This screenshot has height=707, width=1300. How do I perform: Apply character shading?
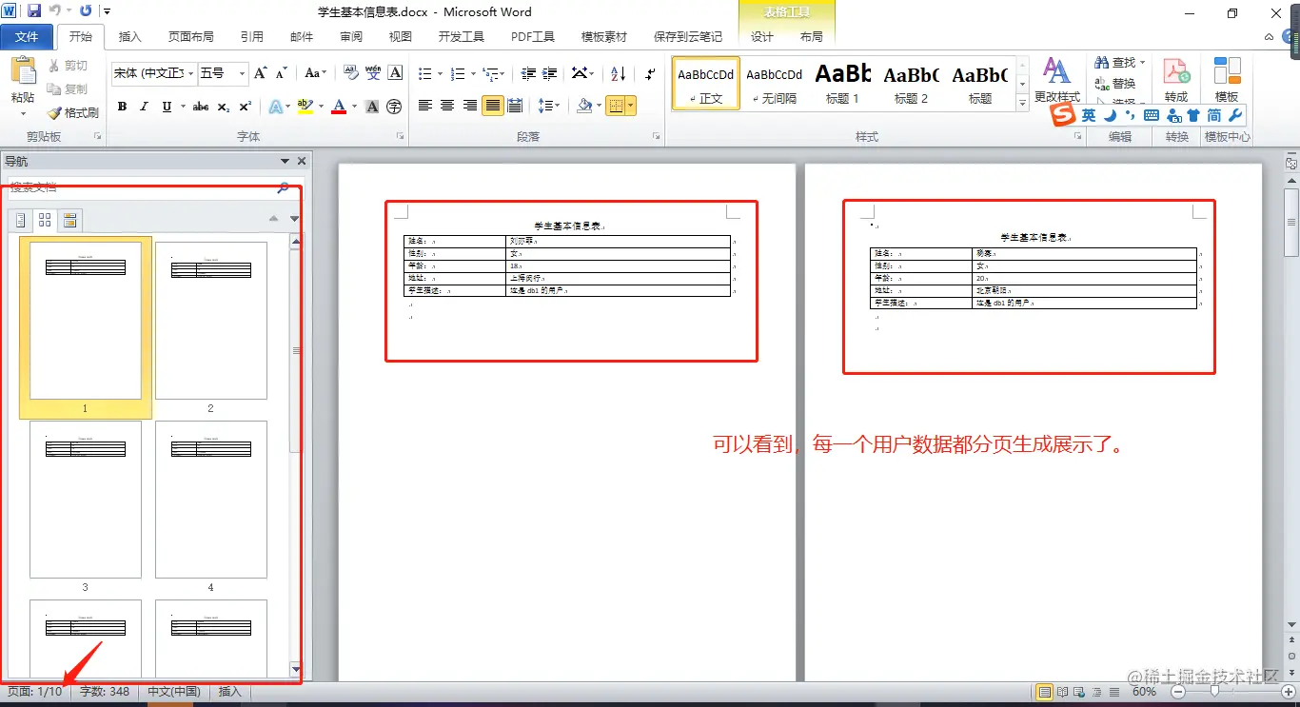(x=372, y=107)
